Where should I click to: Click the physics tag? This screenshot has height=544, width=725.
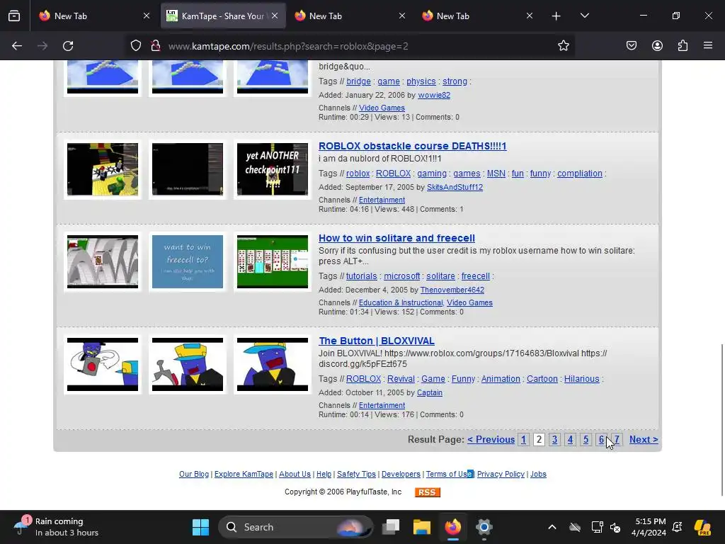coord(421,81)
